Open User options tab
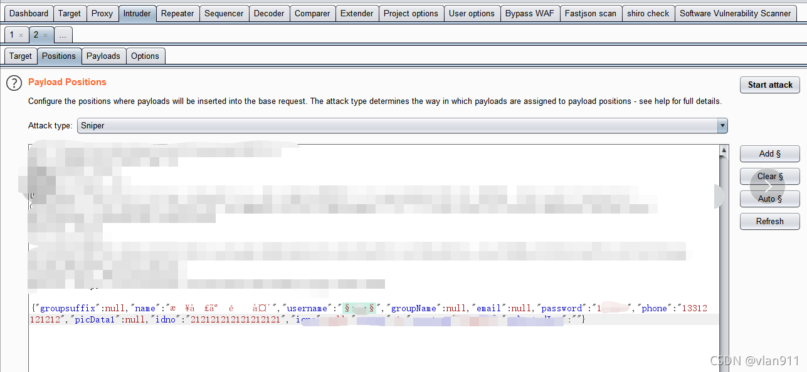 (x=472, y=13)
